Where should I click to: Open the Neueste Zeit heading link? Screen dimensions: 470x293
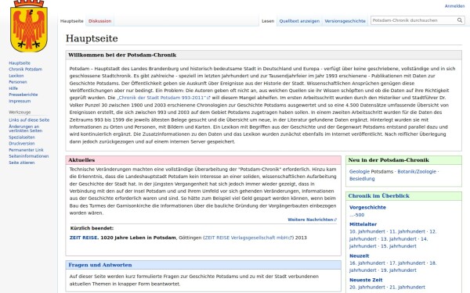(x=366, y=280)
